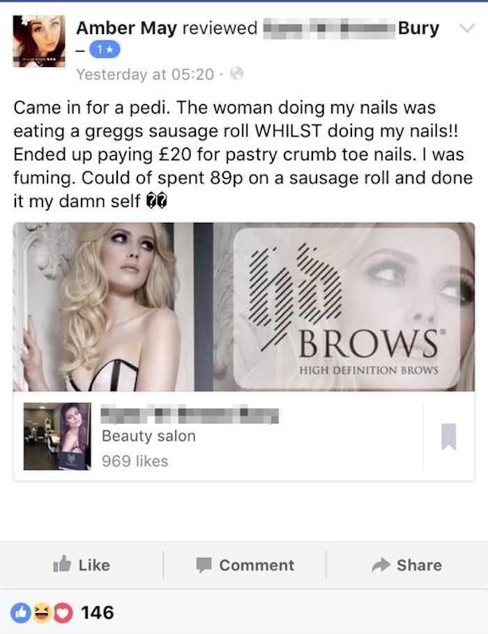
Task: Click the blue 1 star rating badge
Action: pyautogui.click(x=104, y=50)
